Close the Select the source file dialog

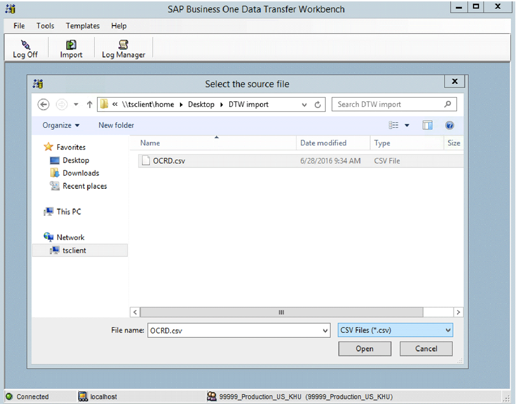pos(455,81)
